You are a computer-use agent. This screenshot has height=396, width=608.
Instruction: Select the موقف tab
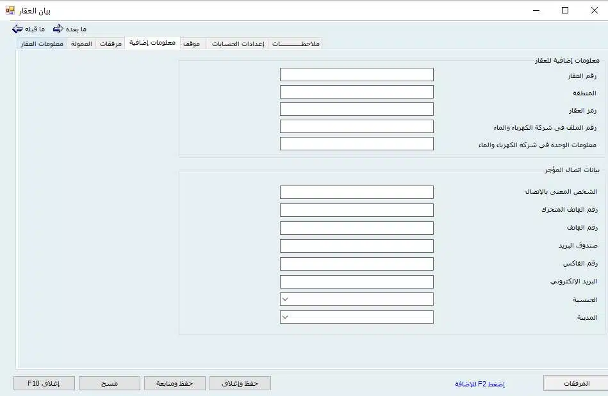click(x=192, y=44)
